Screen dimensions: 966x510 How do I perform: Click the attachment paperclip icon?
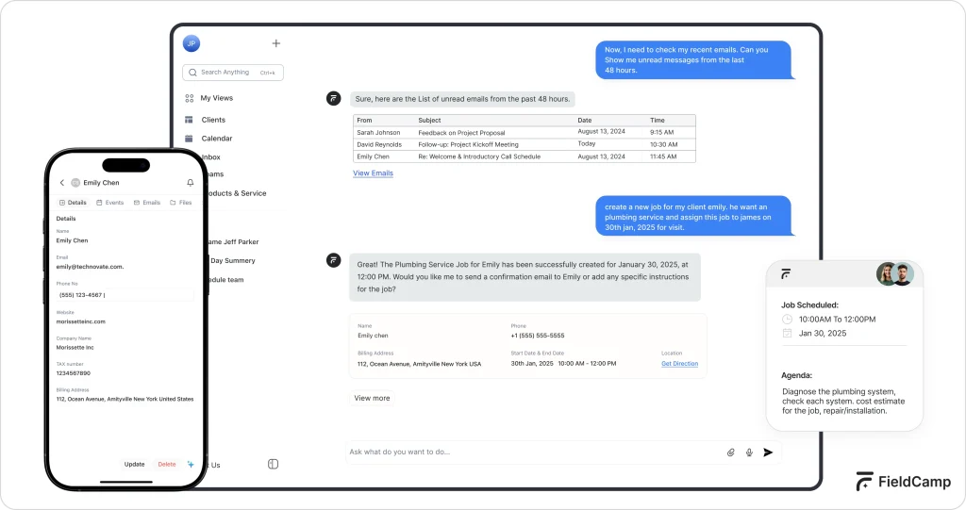tap(731, 452)
